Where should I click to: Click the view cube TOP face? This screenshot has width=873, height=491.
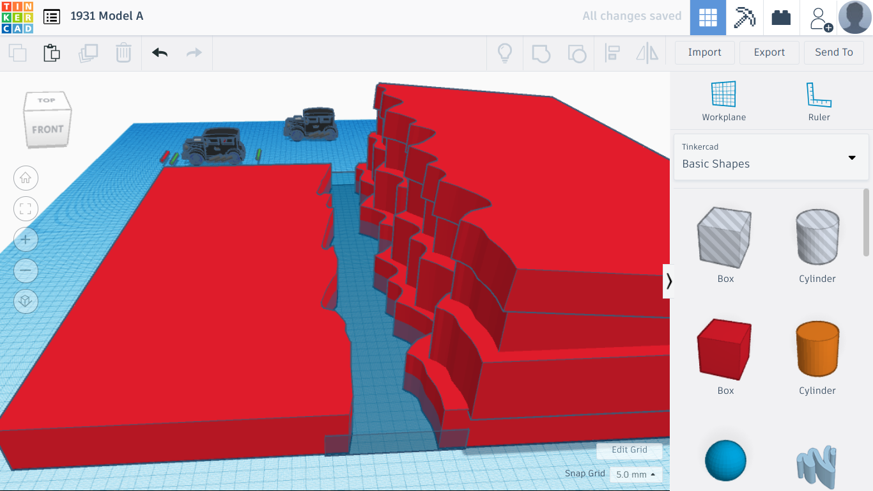point(47,100)
